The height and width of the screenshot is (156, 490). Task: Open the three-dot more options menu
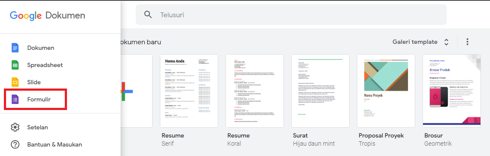468,42
